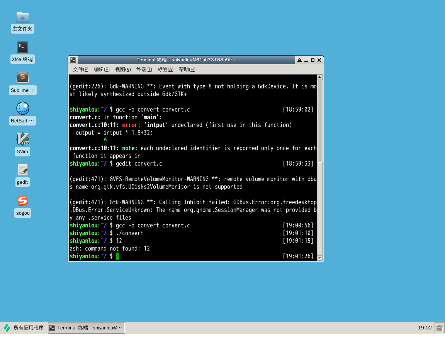
Task: Open the 帮助(H) help menu
Action: pyautogui.click(x=187, y=70)
